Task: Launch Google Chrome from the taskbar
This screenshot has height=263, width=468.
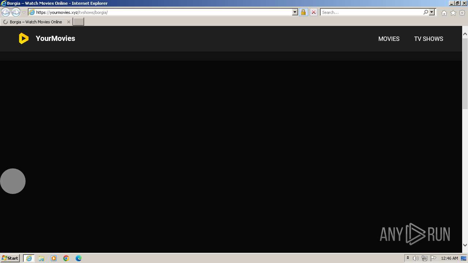Action: [x=66, y=258]
